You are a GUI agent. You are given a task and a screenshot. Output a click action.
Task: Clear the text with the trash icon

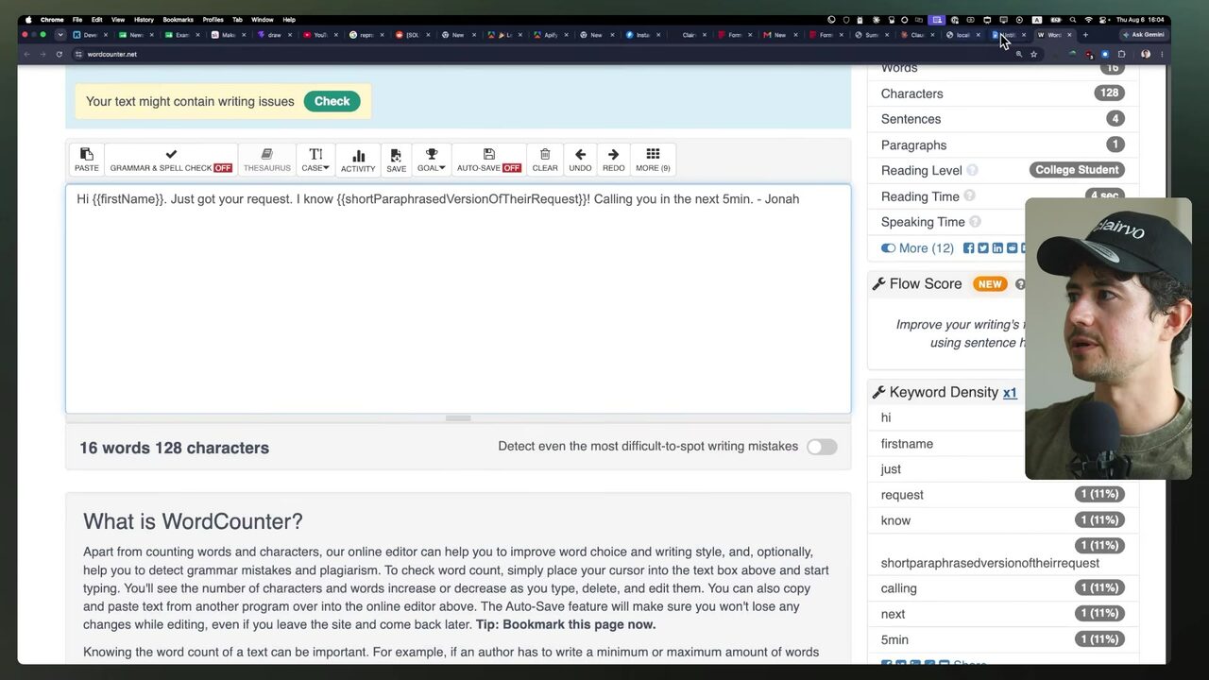pyautogui.click(x=545, y=160)
